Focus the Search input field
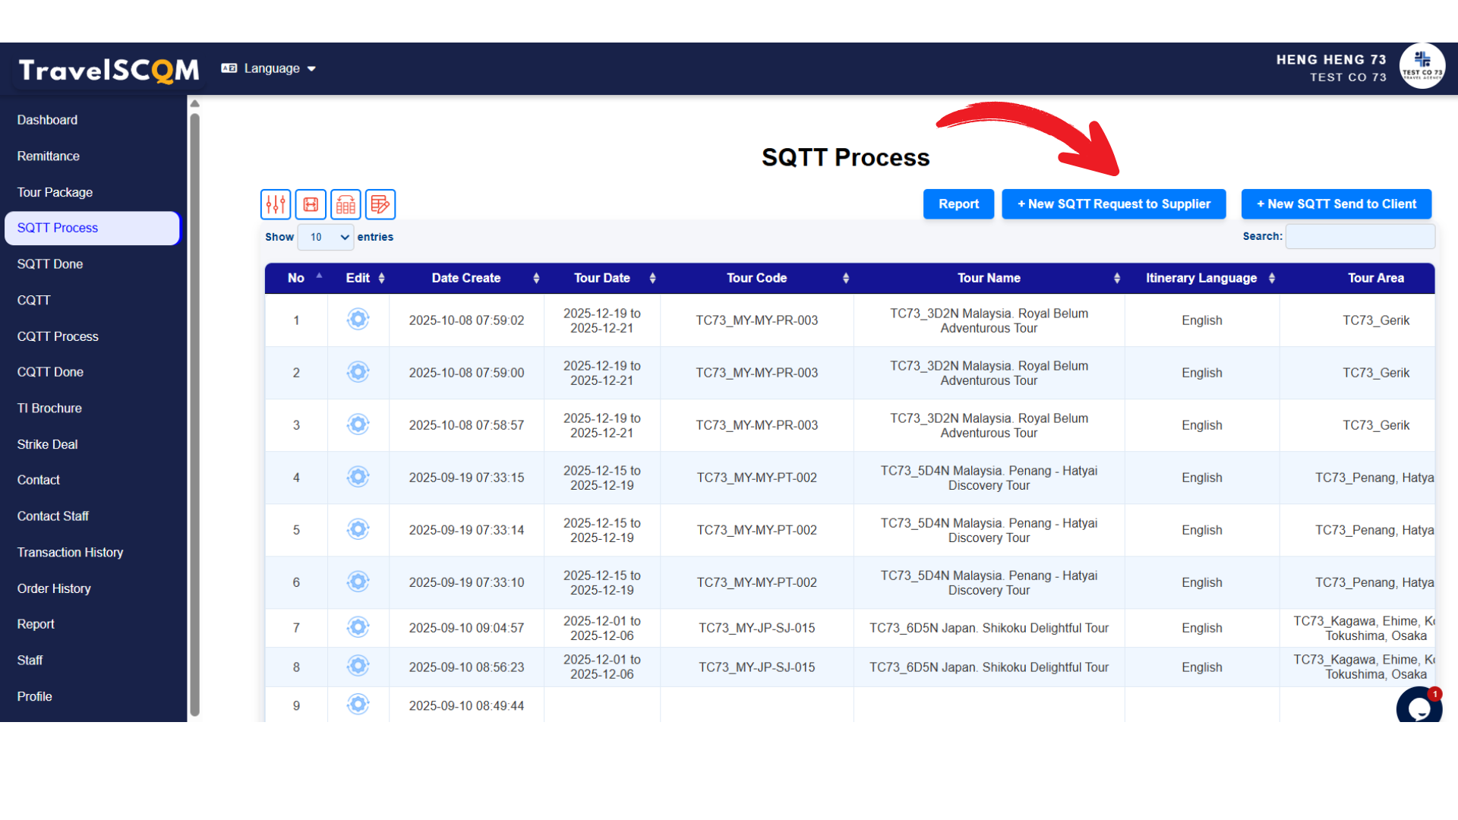Viewport: 1458px width, 820px height. pos(1359,236)
